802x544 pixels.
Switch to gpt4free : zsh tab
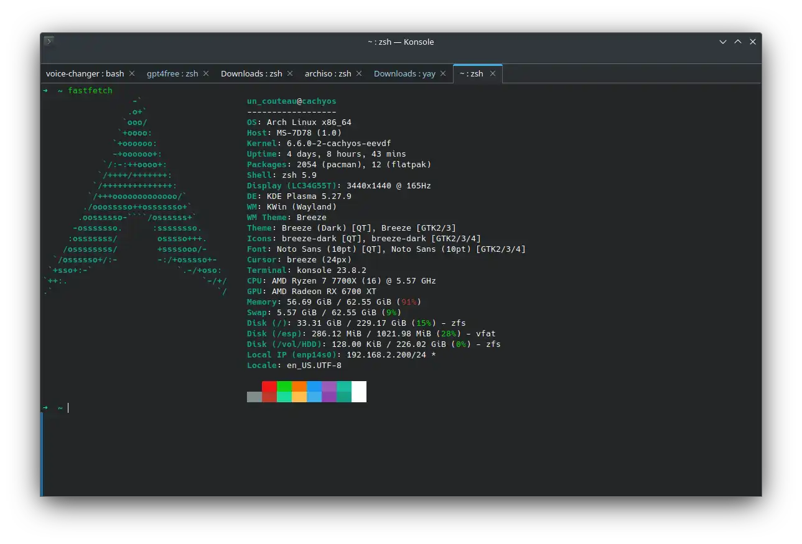[x=172, y=73]
